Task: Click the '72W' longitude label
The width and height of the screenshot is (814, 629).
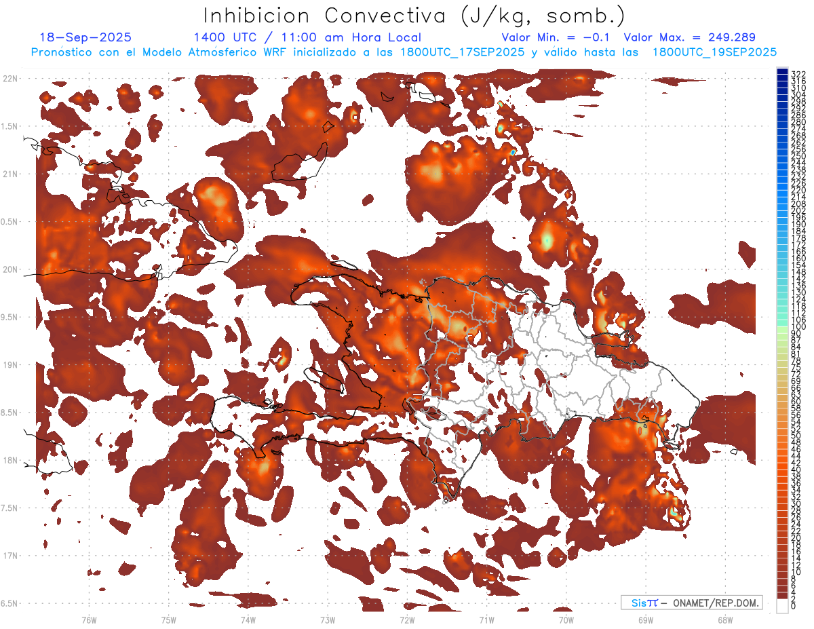Action: [x=407, y=620]
